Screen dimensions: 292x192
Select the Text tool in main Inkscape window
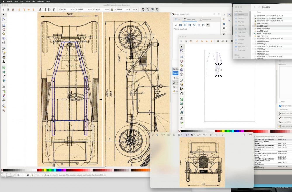point(4,62)
